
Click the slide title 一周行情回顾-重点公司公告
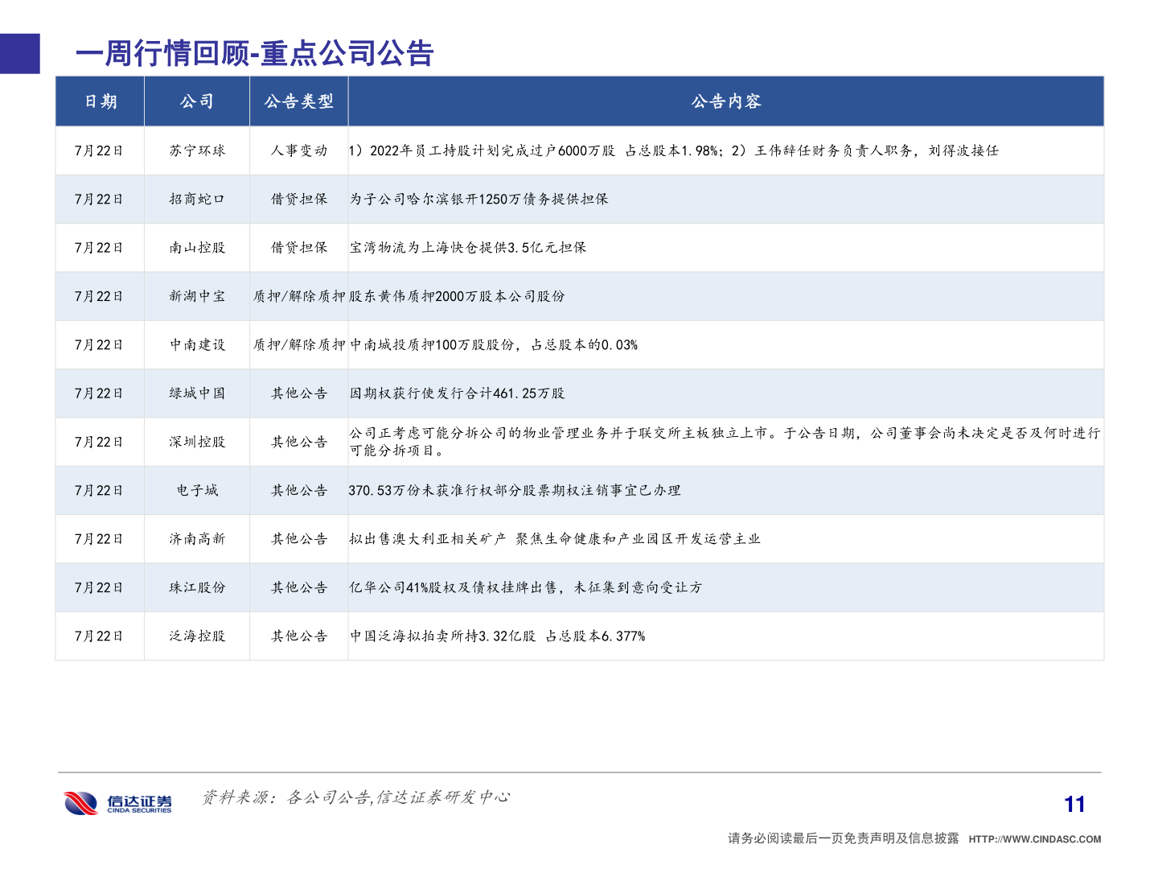(x=254, y=53)
